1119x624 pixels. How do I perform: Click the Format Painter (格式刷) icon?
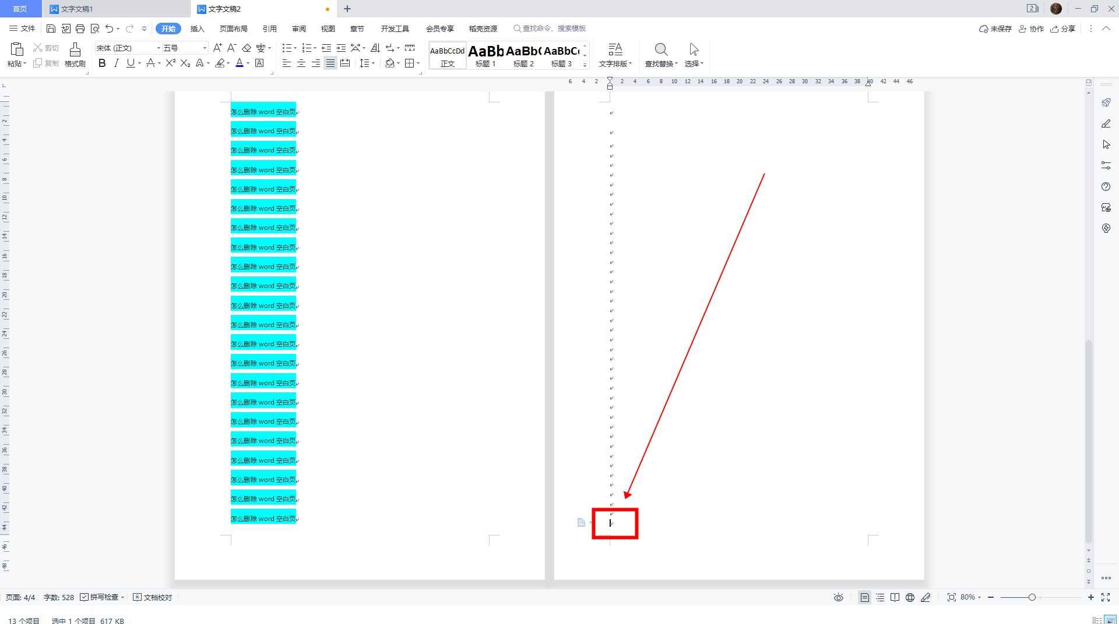pyautogui.click(x=75, y=55)
